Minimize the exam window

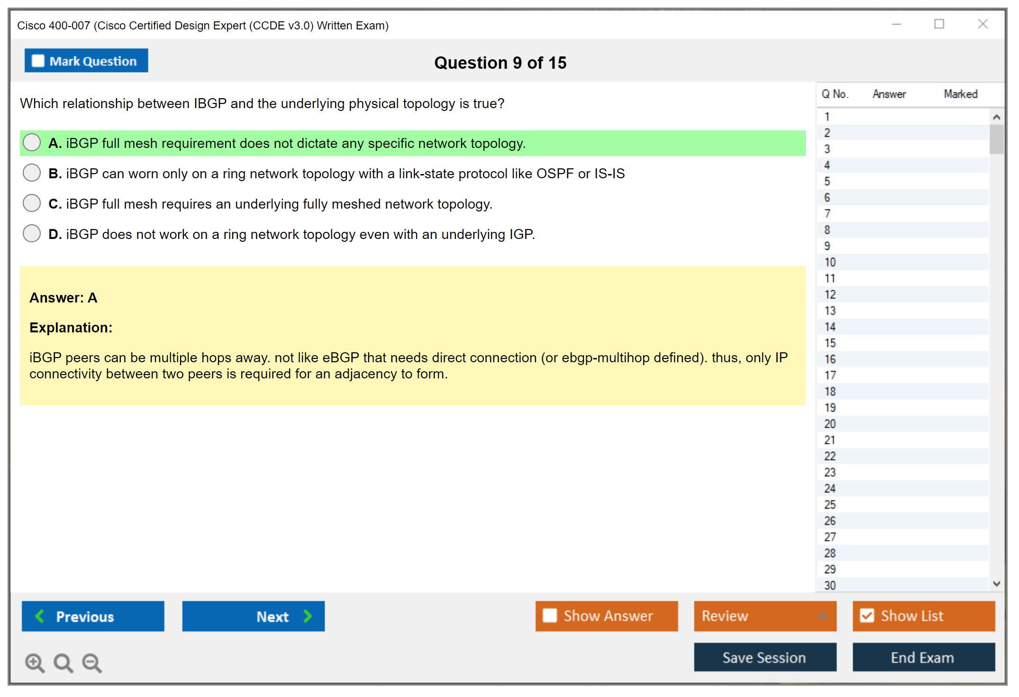[x=896, y=24]
